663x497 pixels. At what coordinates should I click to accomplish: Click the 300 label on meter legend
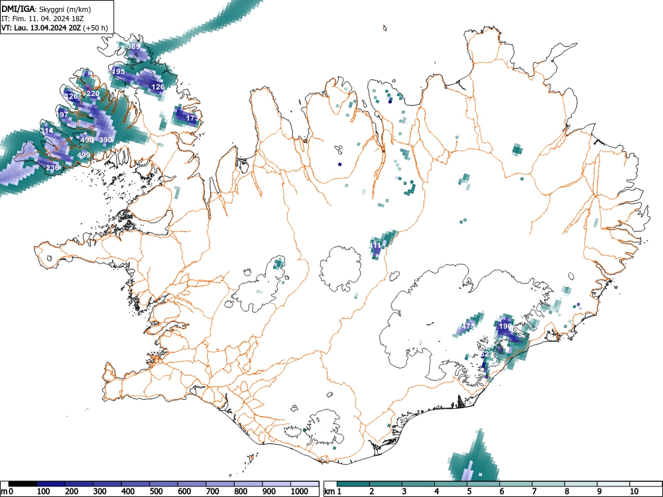coord(100,492)
